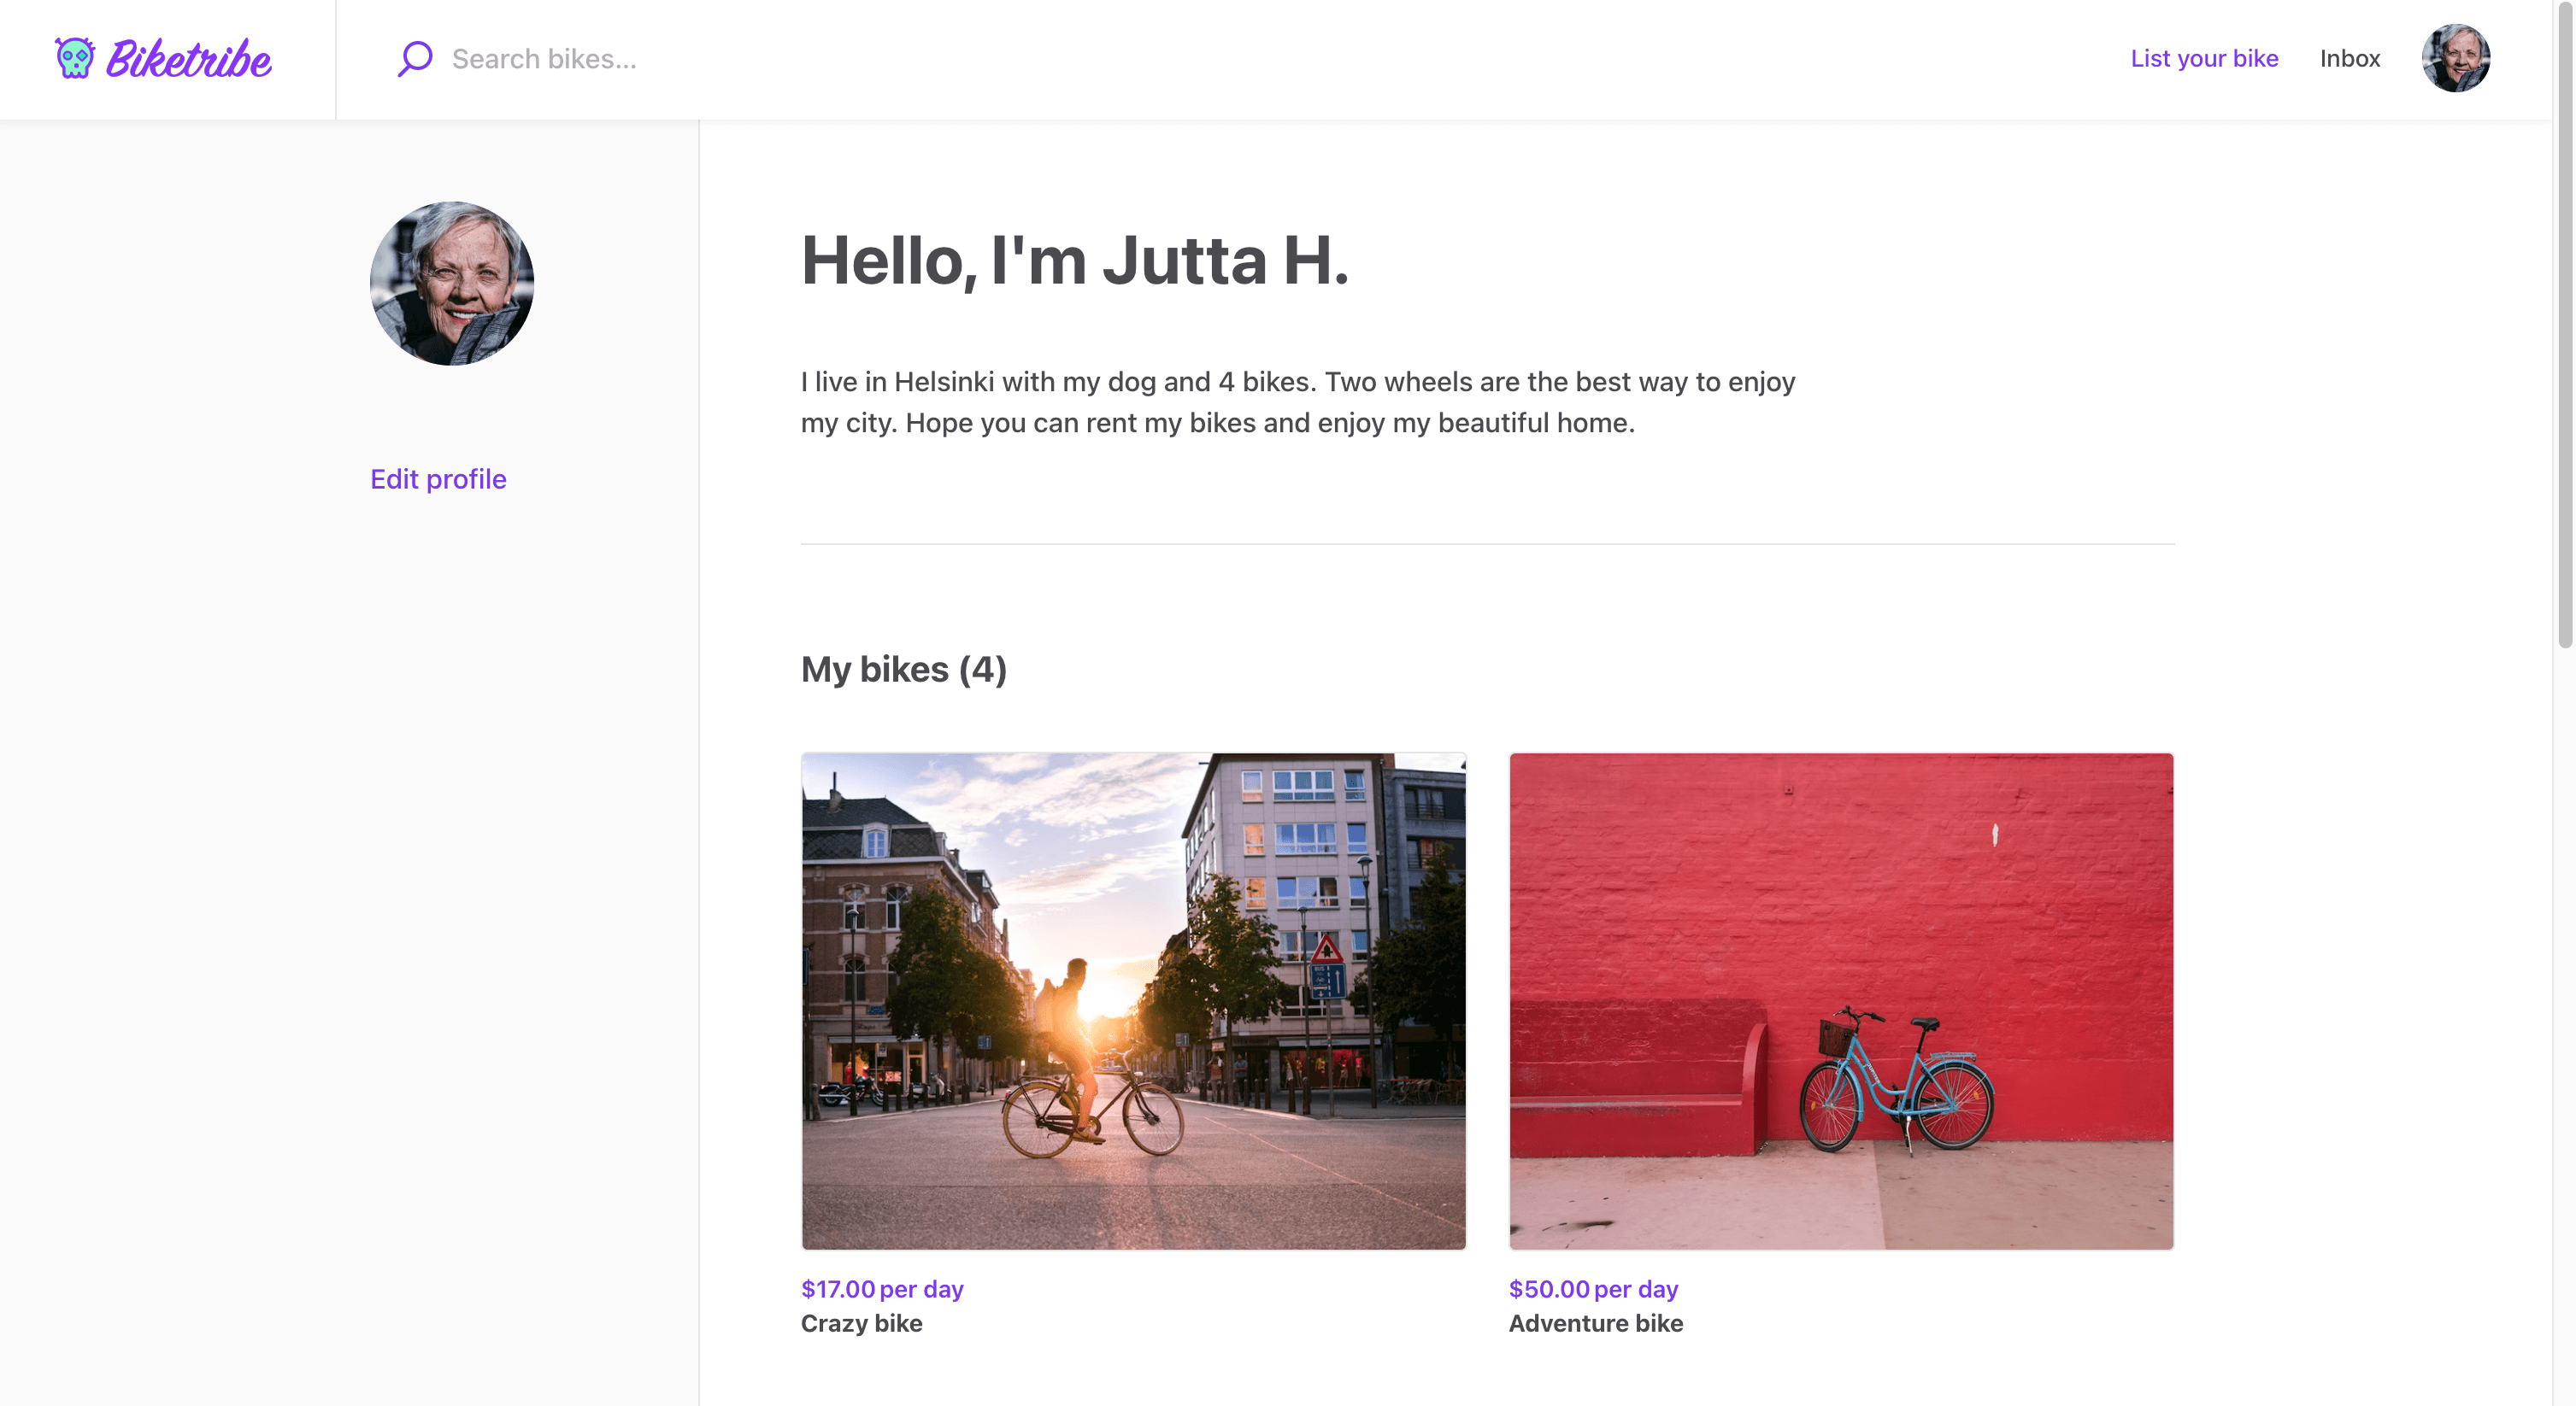Click the magnifying glass search icon

point(415,59)
